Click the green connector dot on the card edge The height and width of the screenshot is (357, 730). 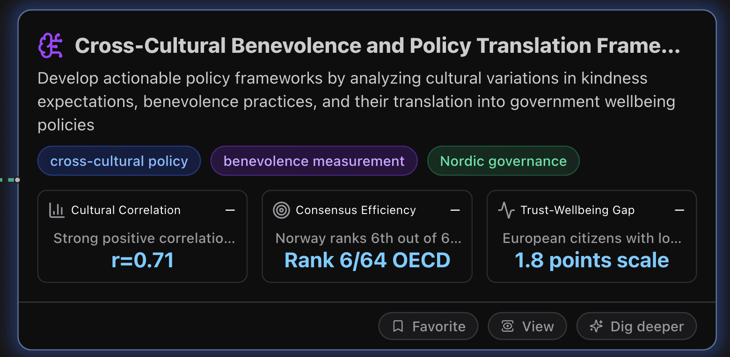tap(18, 179)
